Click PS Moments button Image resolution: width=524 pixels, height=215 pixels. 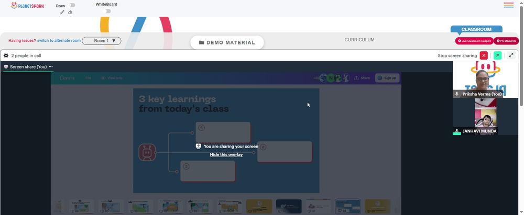[x=506, y=41]
